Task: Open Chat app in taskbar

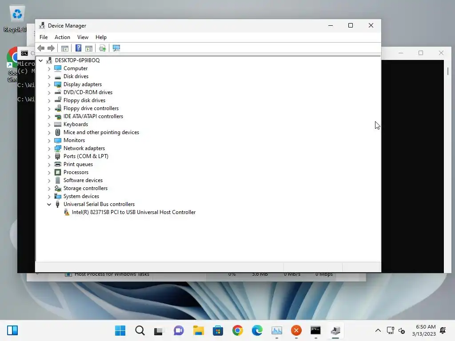Action: point(179,330)
